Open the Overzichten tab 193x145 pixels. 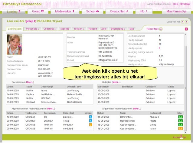pyautogui.click(x=119, y=11)
